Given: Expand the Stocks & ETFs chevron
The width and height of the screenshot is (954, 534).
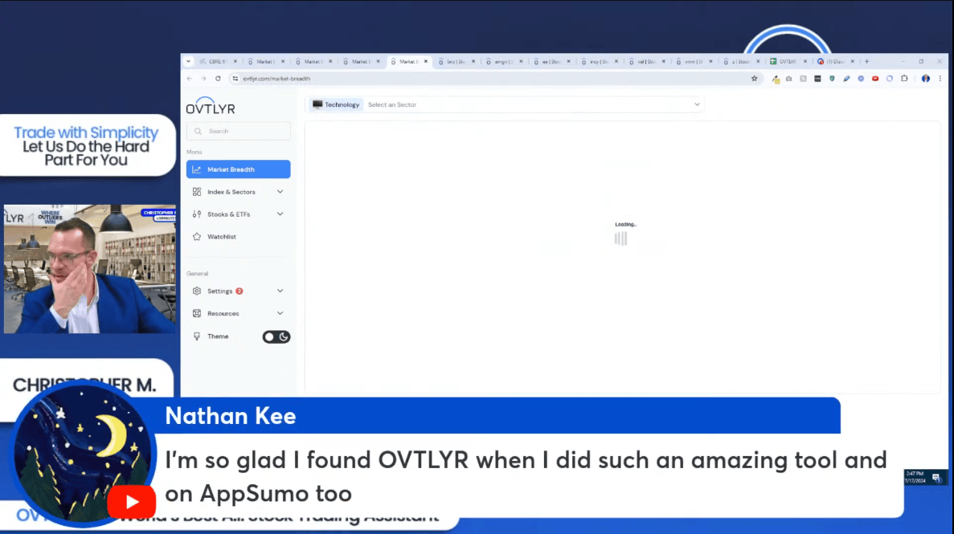Looking at the screenshot, I should 280,214.
